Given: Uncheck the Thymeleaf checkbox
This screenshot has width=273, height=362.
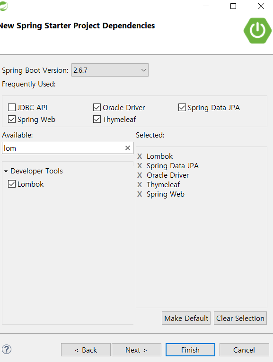Looking at the screenshot, I should [x=97, y=120].
